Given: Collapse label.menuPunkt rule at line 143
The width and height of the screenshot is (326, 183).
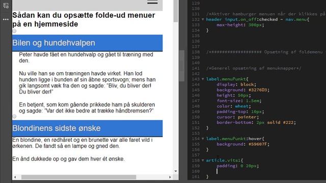Looking at the screenshot, I should 203,79.
